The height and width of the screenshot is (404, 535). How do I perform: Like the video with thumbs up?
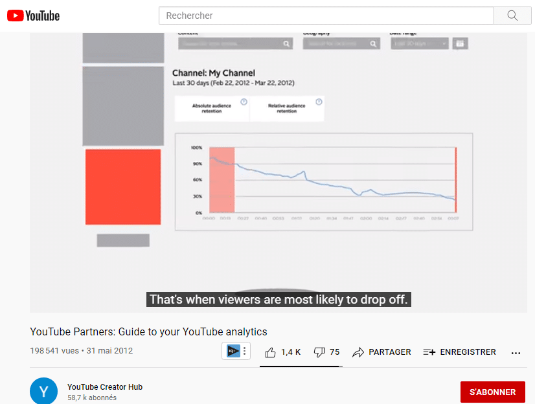(x=270, y=352)
